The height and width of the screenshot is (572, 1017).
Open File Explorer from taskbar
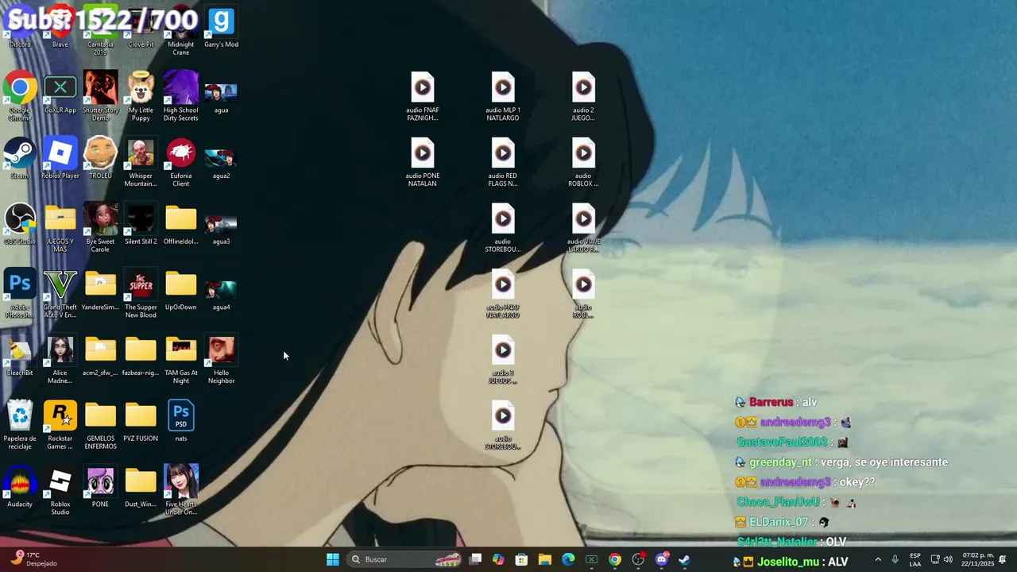[x=544, y=559]
